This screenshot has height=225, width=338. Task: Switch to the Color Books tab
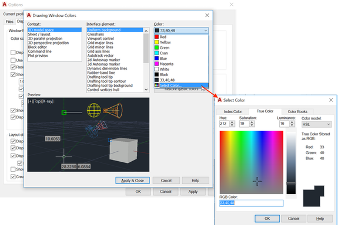pyautogui.click(x=297, y=111)
